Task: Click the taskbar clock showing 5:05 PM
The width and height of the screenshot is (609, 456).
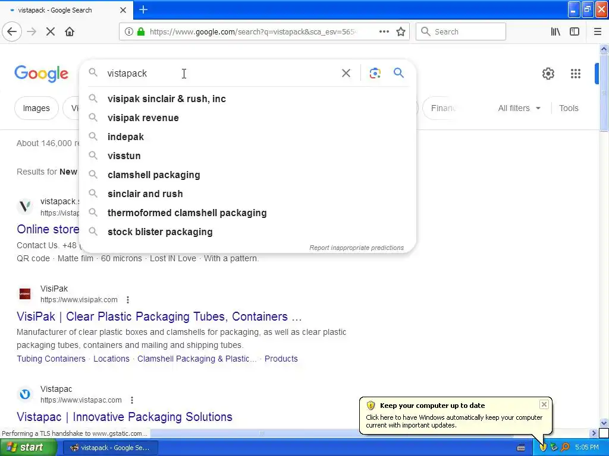Action: (587, 447)
